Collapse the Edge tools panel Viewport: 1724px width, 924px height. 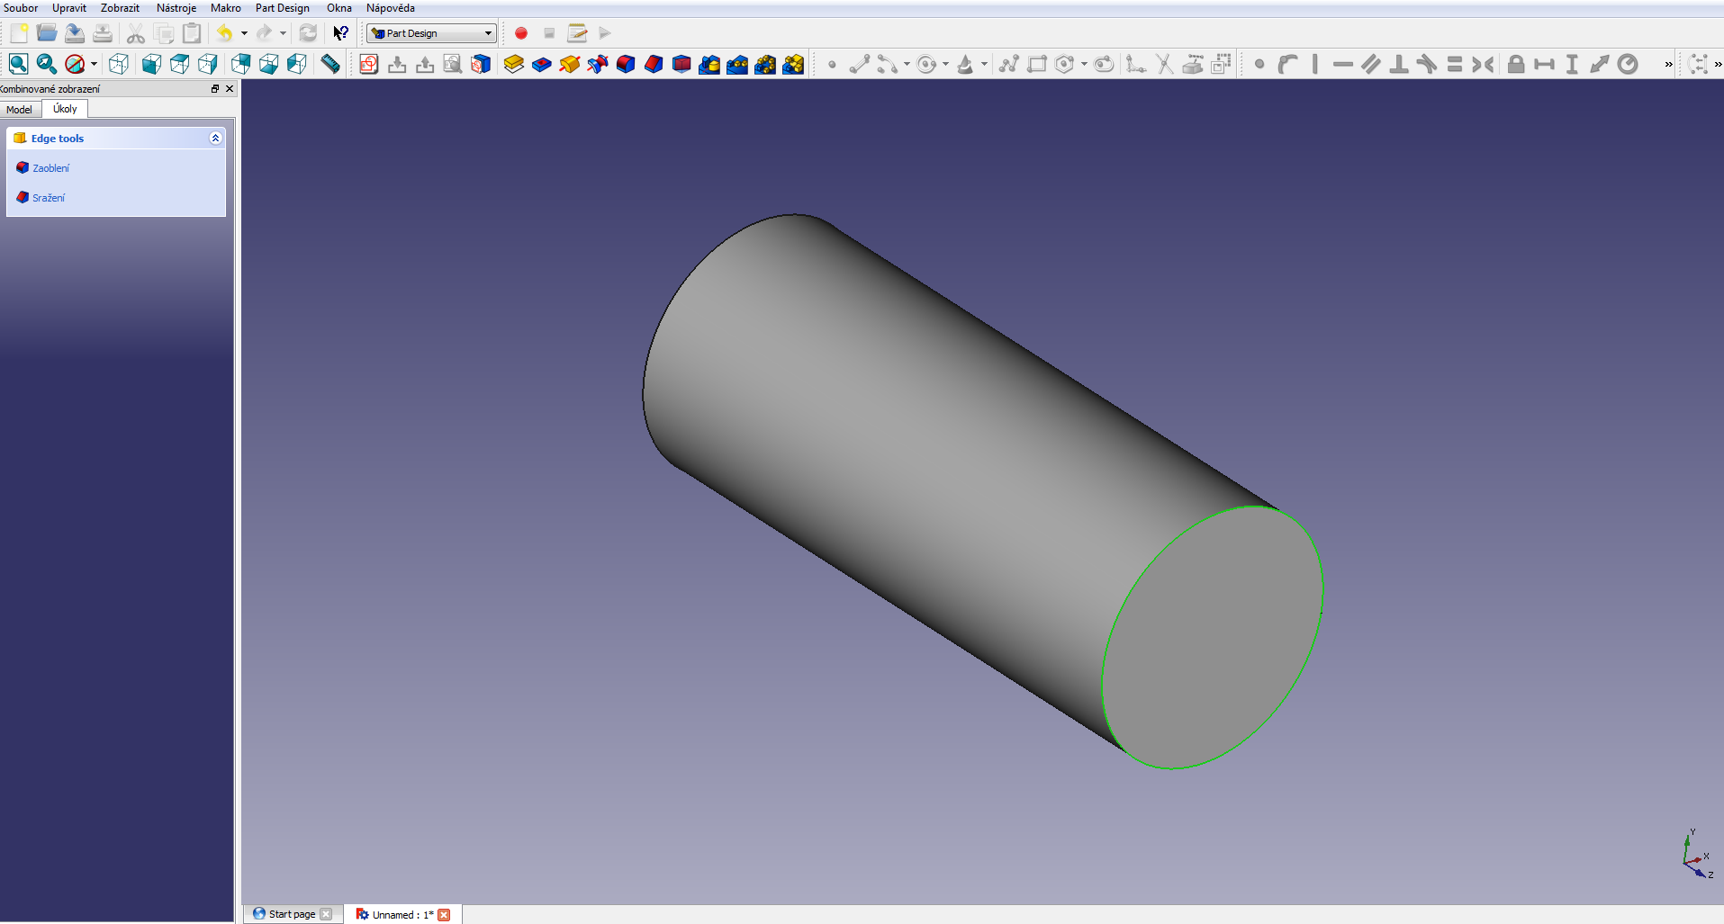pos(215,138)
